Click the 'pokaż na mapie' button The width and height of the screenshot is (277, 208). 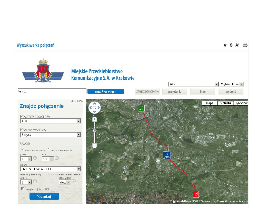(x=105, y=92)
